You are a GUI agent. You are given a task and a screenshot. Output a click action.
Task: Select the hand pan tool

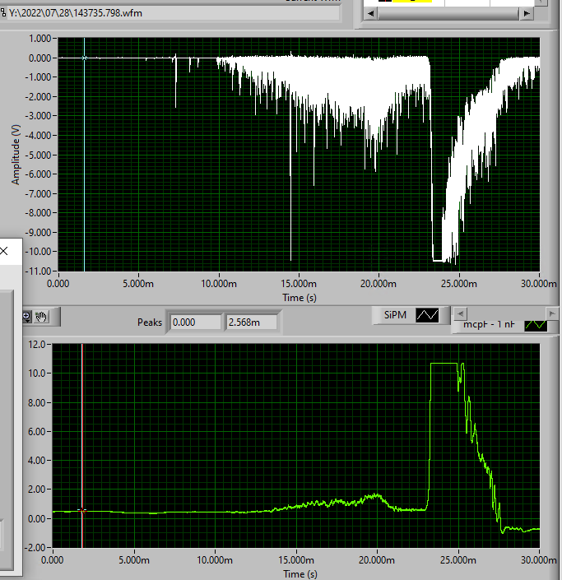[41, 317]
